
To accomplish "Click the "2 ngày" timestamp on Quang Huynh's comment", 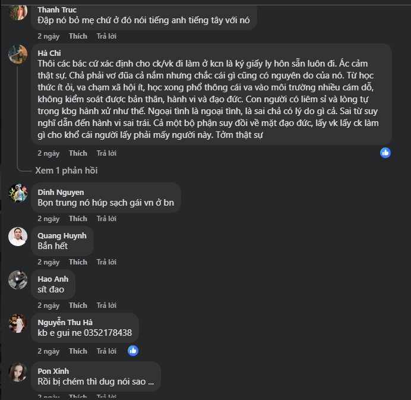I will tap(49, 262).
